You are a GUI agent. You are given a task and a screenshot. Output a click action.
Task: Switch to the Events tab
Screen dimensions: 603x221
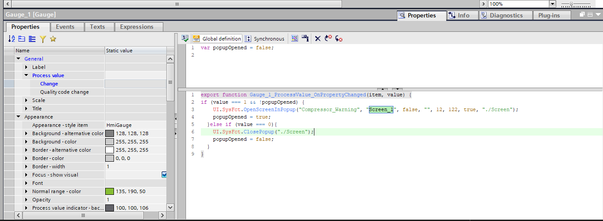point(65,27)
